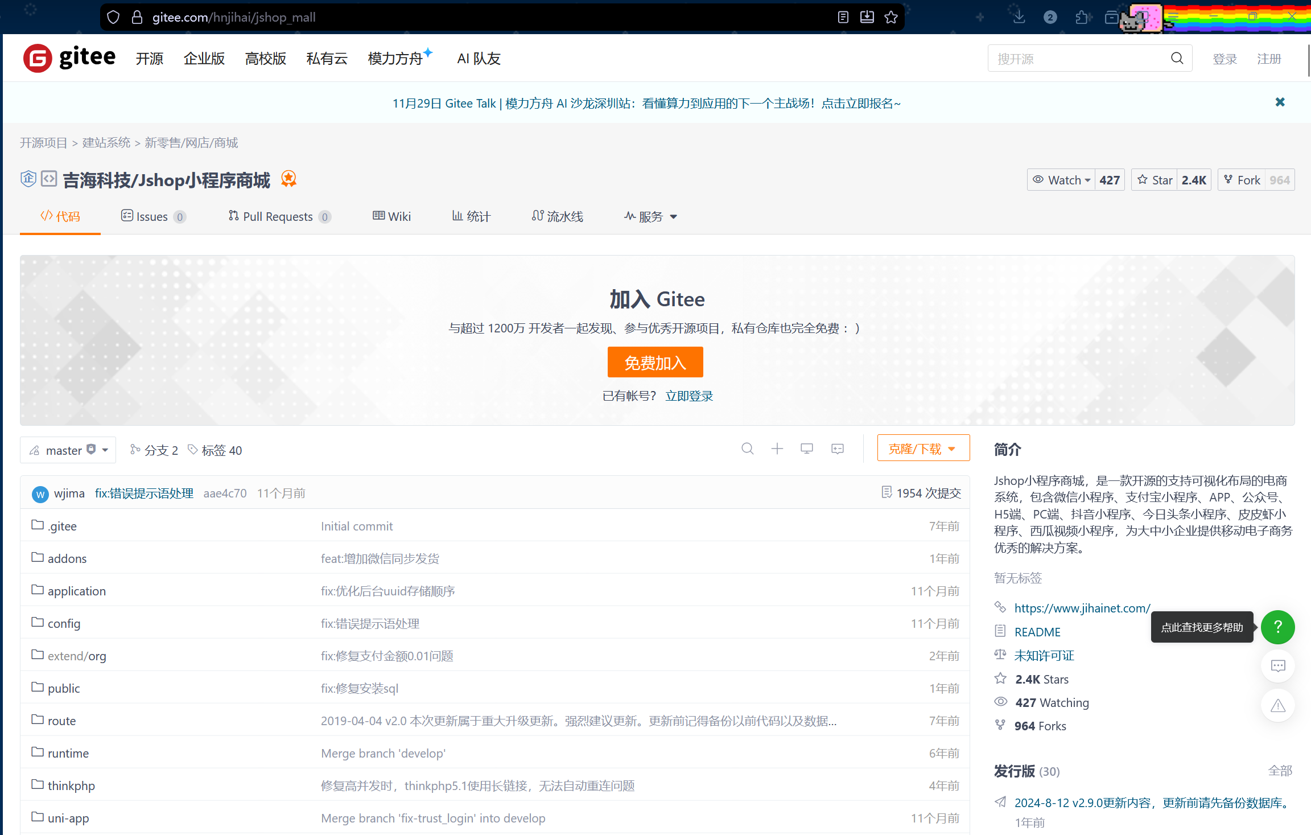Toggle the bookmark star in the address bar
This screenshot has width=1311, height=835.
click(x=891, y=17)
